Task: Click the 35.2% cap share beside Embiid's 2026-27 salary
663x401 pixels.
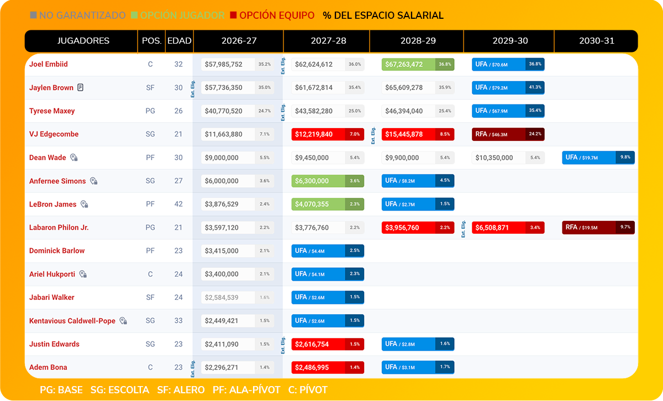Action: point(265,65)
